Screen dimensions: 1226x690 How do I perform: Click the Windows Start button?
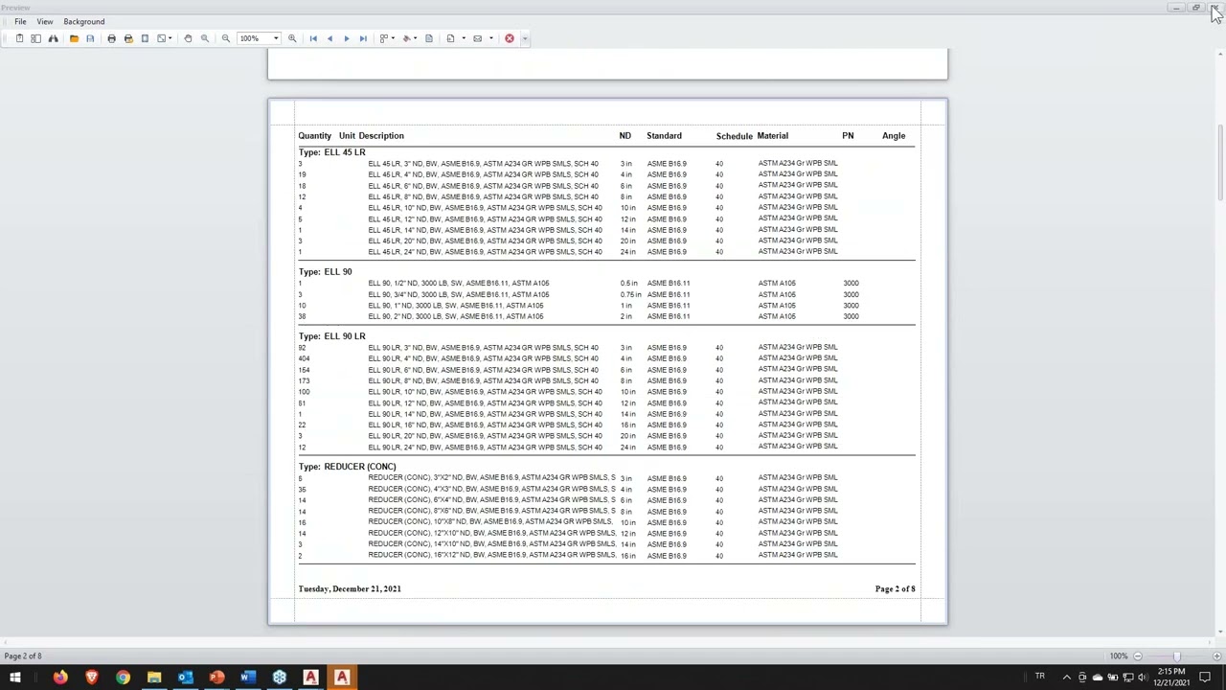tap(15, 678)
